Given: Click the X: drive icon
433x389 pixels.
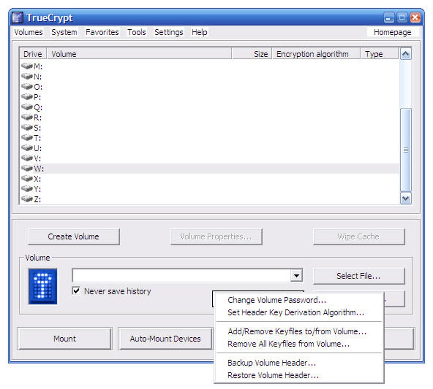Looking at the screenshot, I should tap(27, 178).
